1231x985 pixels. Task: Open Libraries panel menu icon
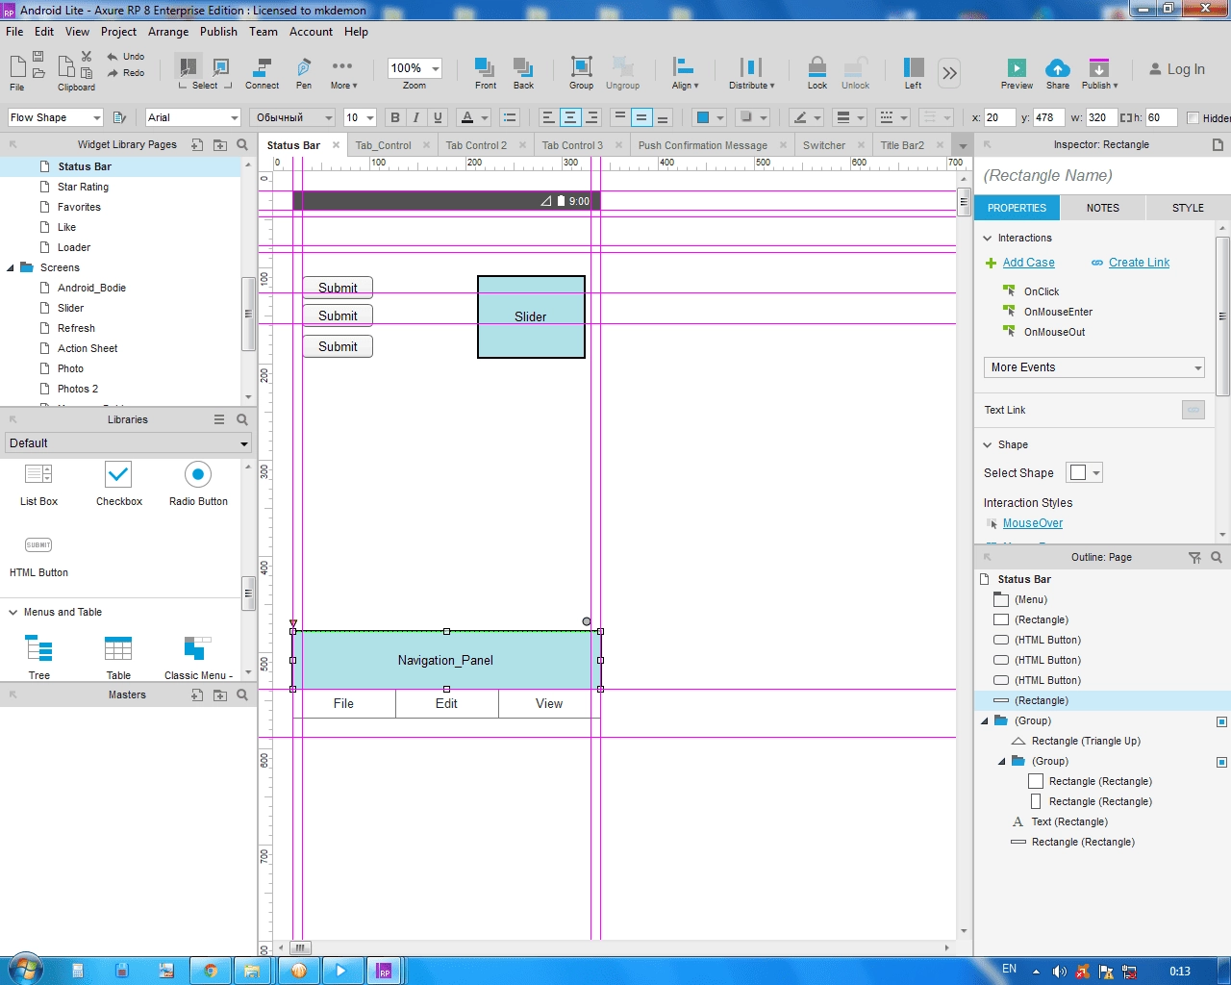pyautogui.click(x=219, y=419)
